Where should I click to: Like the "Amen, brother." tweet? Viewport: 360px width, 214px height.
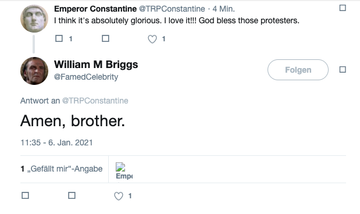(119, 196)
